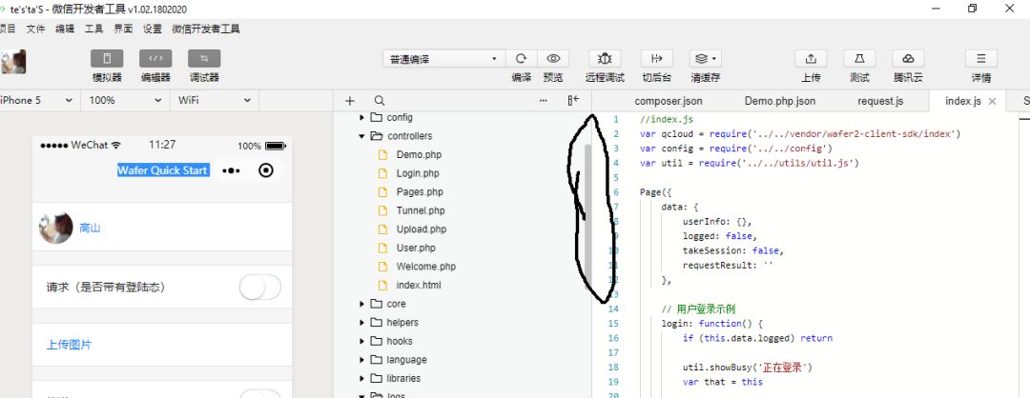Open Welcome.php in the file tree
Image resolution: width=1030 pixels, height=398 pixels.
tap(425, 267)
